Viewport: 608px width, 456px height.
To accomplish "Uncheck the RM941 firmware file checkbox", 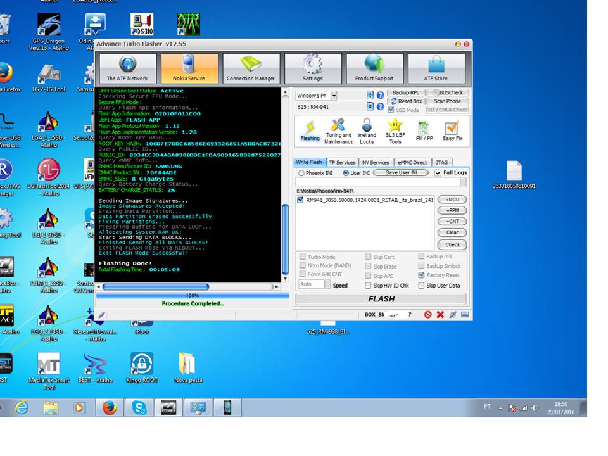I will coord(300,199).
